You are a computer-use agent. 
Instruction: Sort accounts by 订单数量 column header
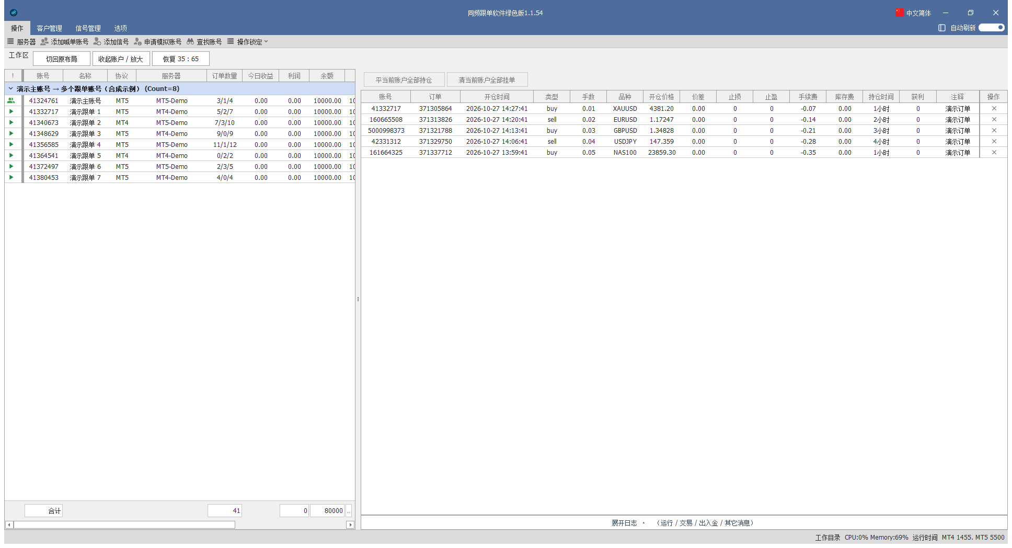click(x=224, y=76)
